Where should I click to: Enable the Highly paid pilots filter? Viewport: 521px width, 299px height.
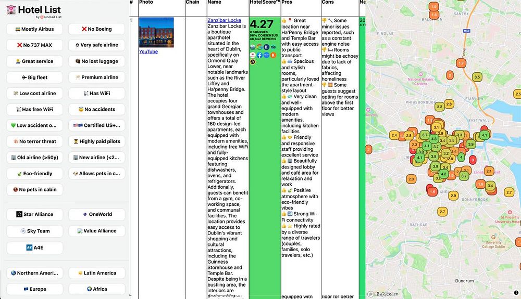click(97, 141)
